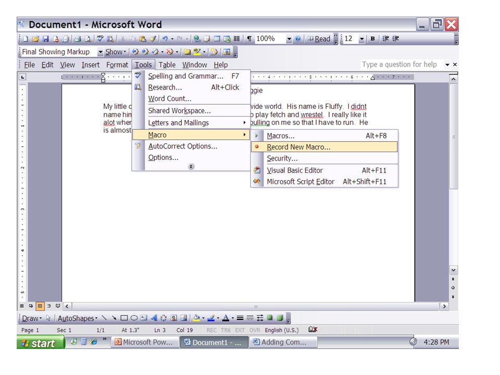Open AutoCorrect Options from Tools menu
Screen dimensions: 500x375
click(191, 146)
